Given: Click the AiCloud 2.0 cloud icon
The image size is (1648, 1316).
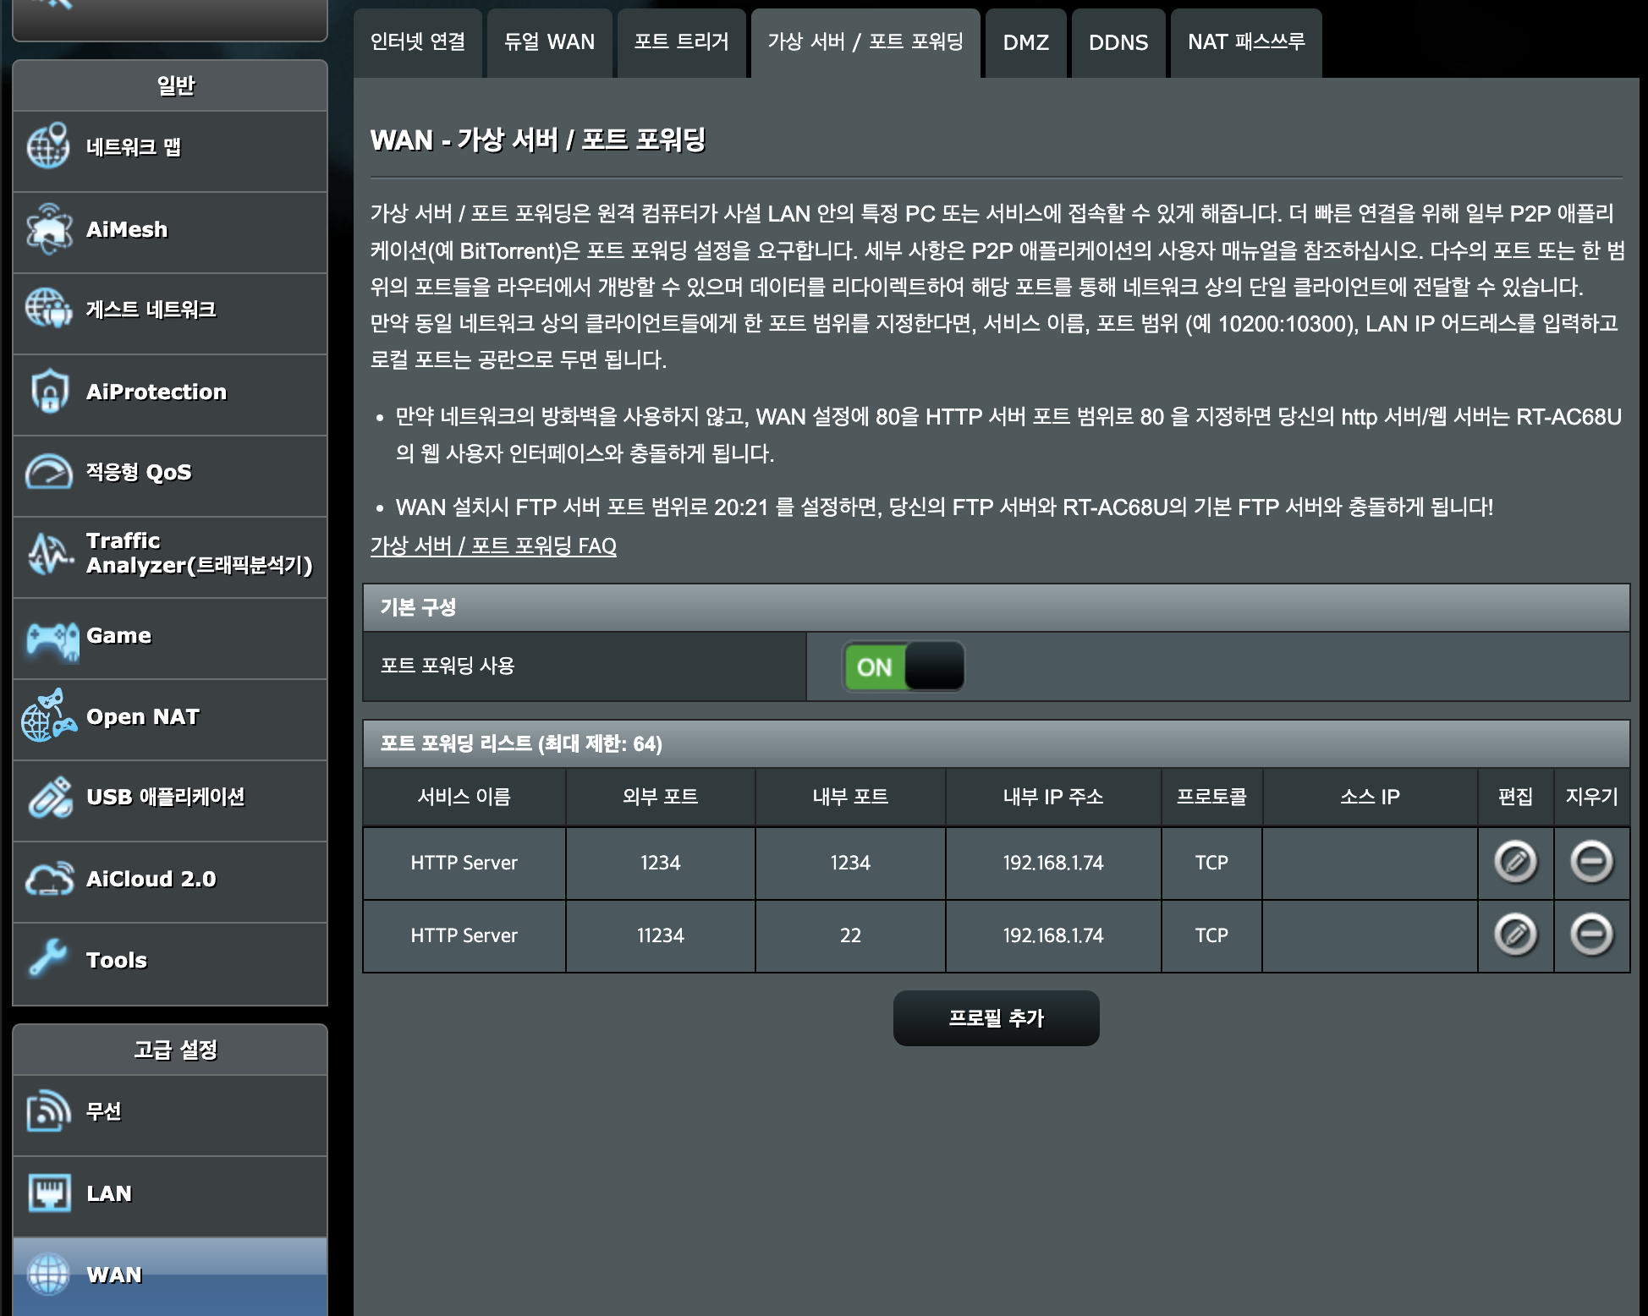Looking at the screenshot, I should (48, 879).
